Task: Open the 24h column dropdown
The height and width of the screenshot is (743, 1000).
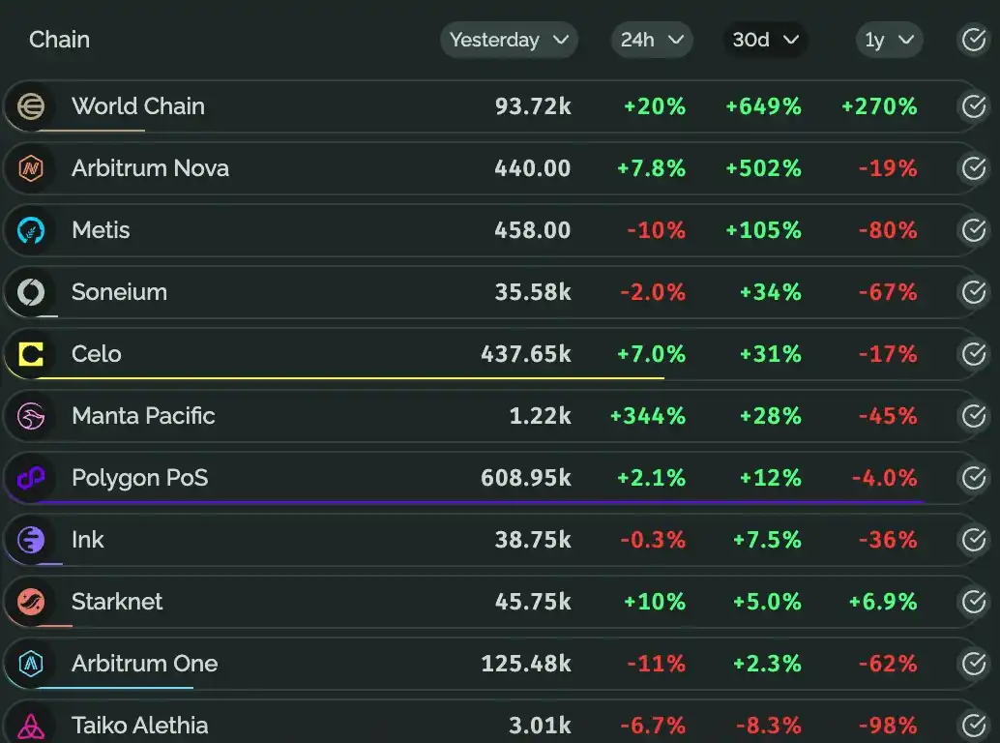Action: click(652, 40)
